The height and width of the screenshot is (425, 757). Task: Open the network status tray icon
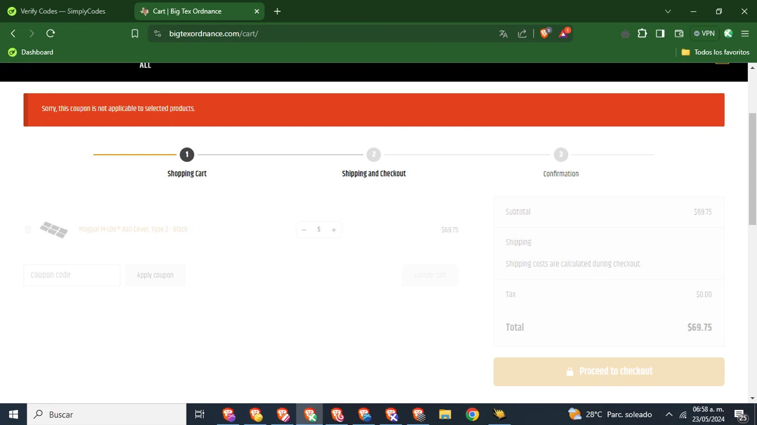[683, 415]
